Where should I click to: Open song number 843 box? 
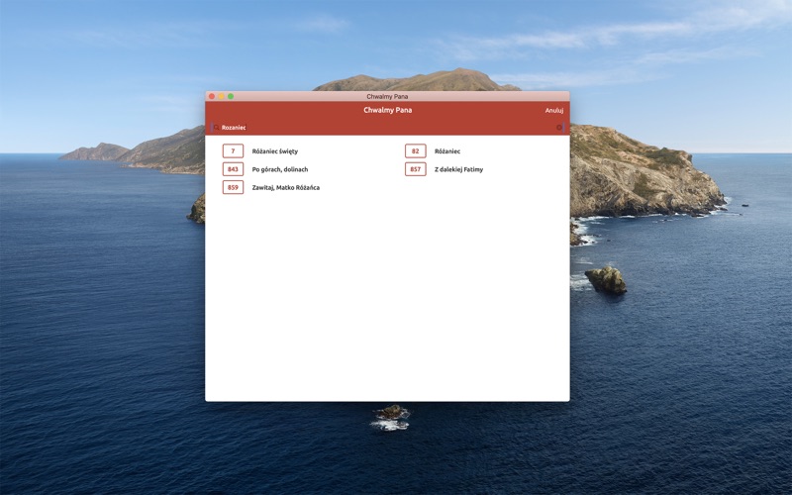coord(233,169)
